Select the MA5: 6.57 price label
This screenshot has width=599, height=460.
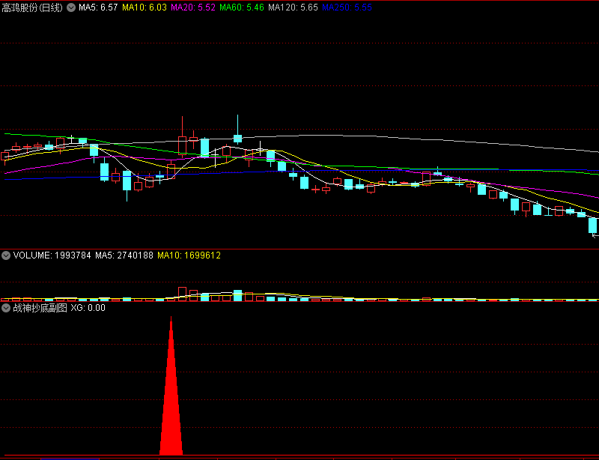98,7
